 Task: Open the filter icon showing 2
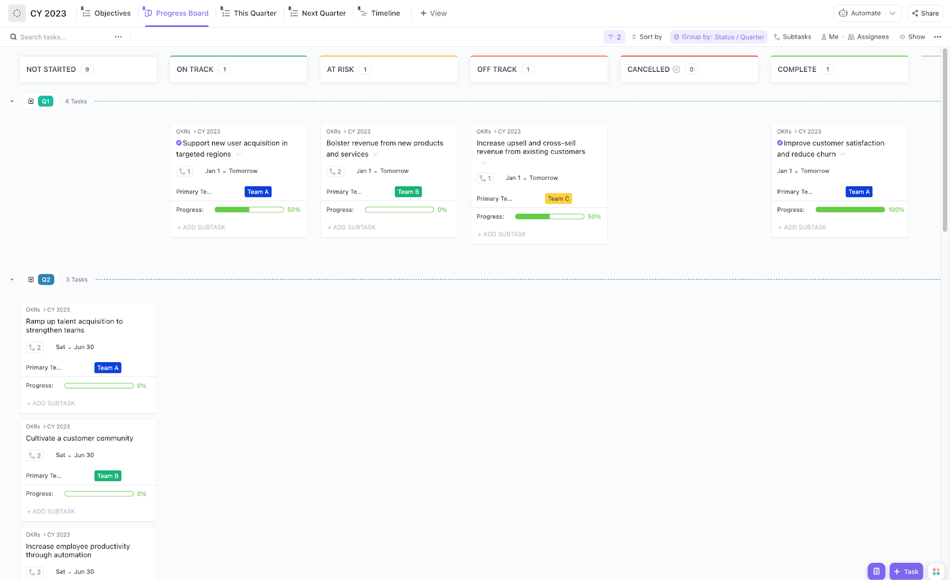pos(614,37)
